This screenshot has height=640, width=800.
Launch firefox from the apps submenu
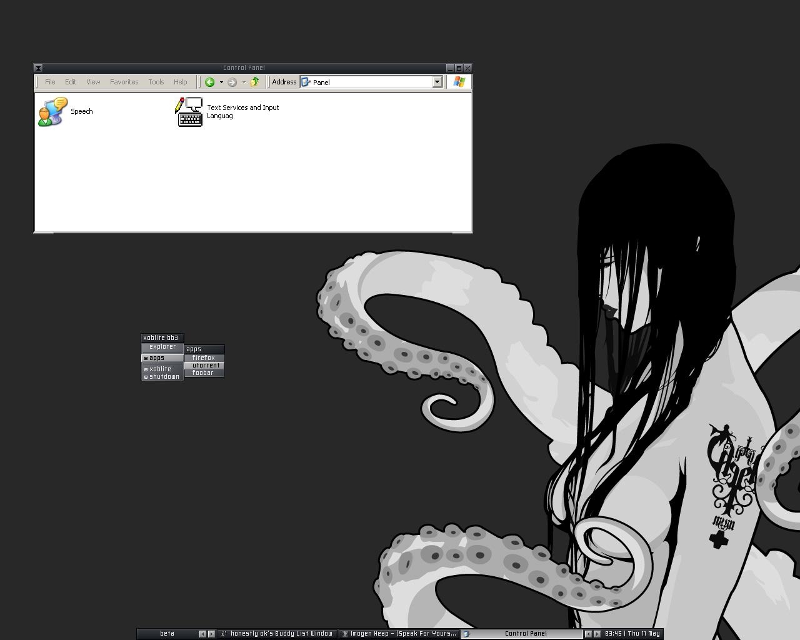coord(204,358)
